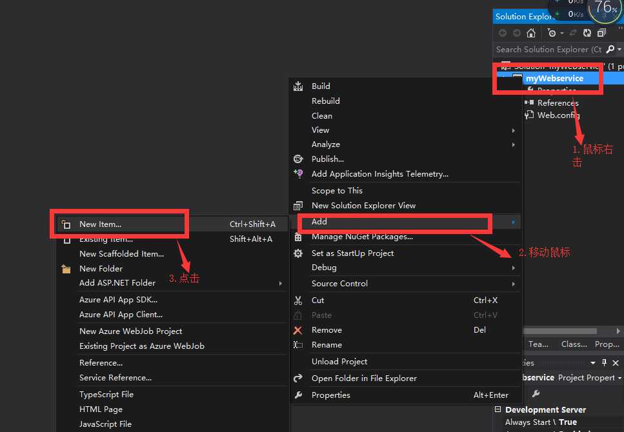Screen dimensions: 624x432
Task: Click the red X Remove icon
Action: [297, 330]
